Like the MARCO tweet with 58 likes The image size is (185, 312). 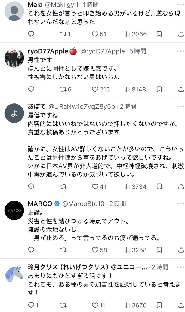coord(100,250)
